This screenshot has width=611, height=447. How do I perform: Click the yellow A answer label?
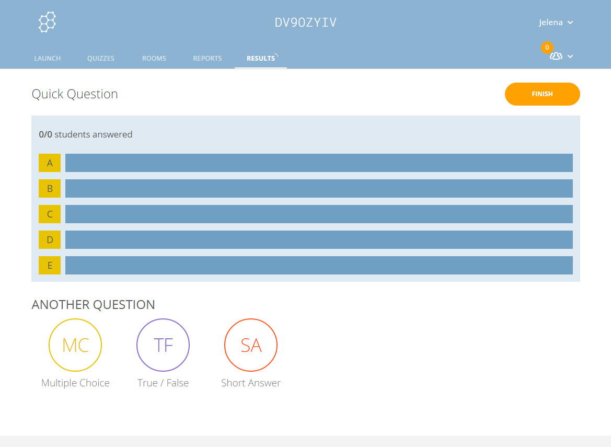click(50, 163)
